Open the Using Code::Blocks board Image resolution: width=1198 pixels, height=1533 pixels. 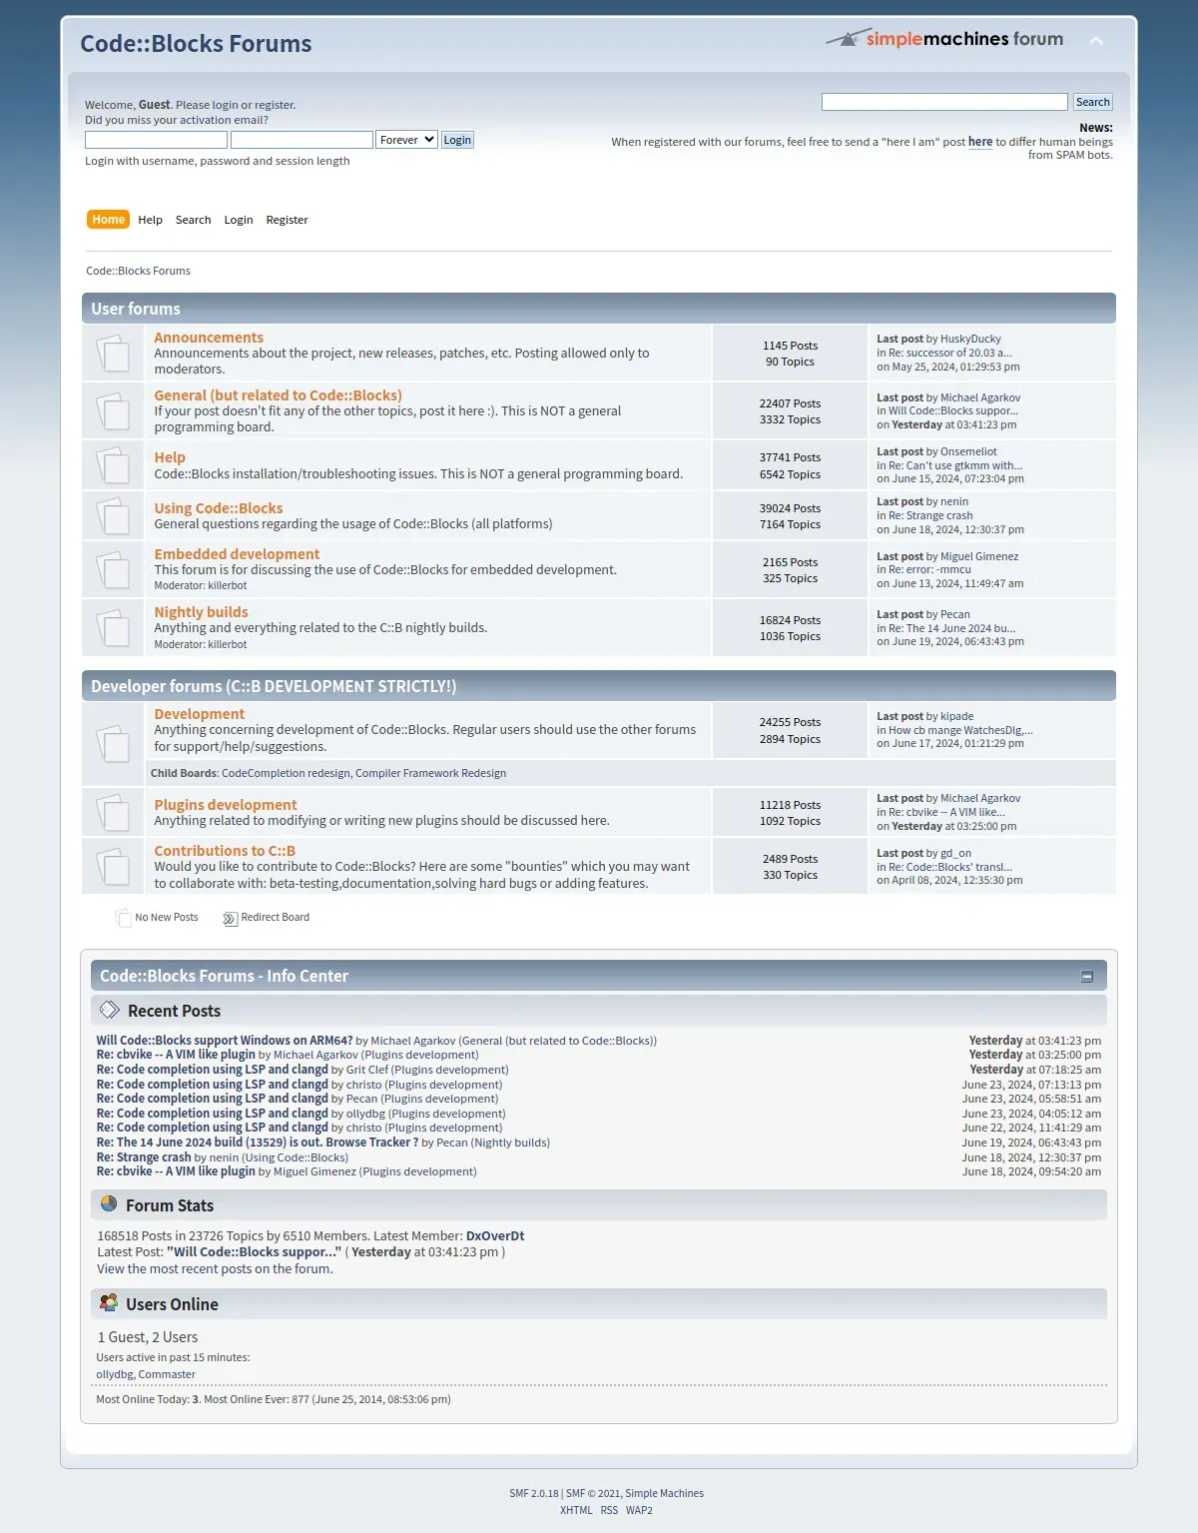[x=219, y=508]
